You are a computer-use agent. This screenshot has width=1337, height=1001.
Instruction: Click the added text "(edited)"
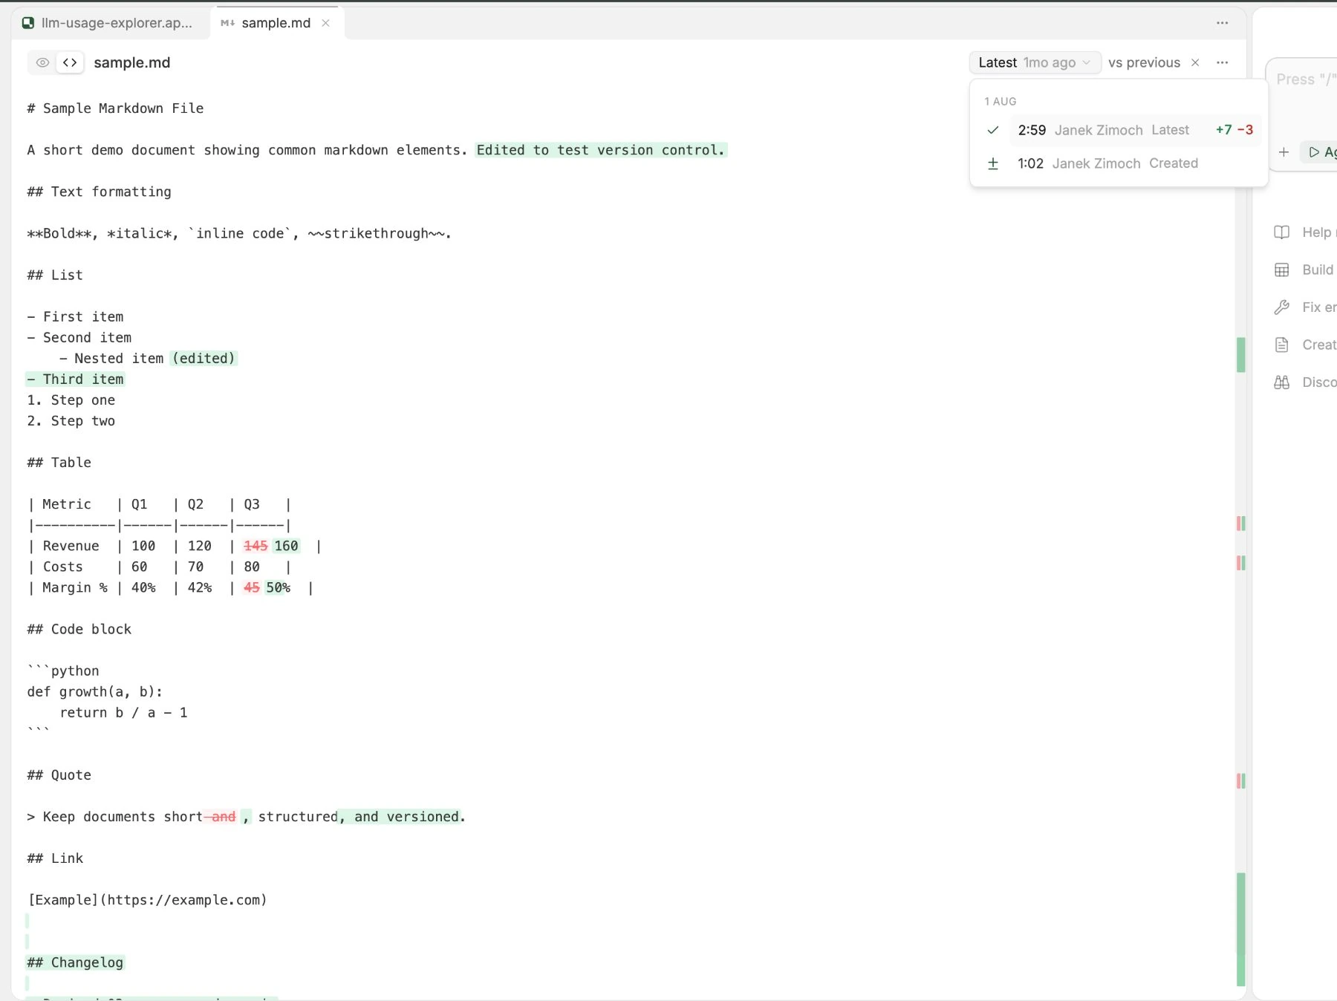[x=204, y=359]
